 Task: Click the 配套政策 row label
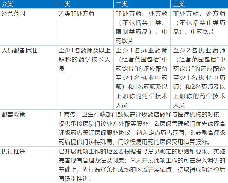[14, 114]
